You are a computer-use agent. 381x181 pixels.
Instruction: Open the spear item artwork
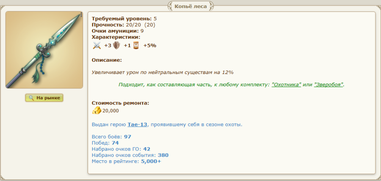(x=44, y=50)
